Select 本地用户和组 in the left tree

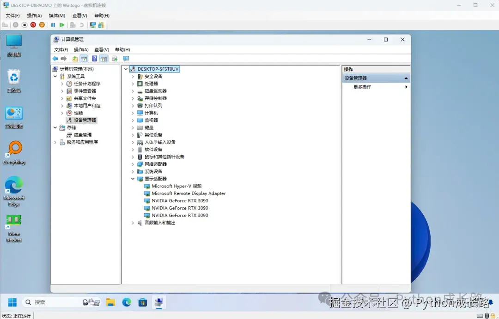[87, 106]
